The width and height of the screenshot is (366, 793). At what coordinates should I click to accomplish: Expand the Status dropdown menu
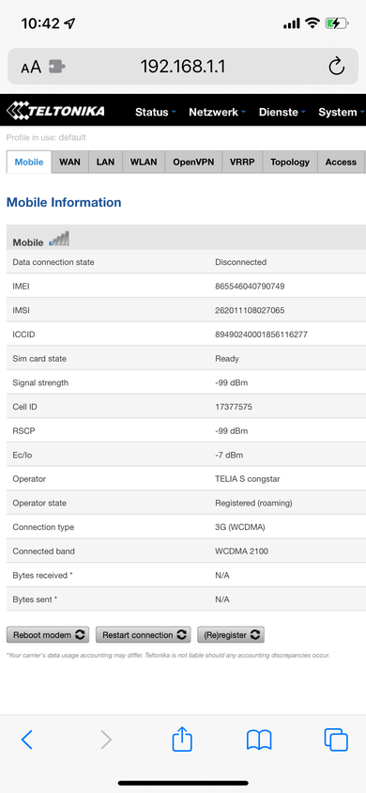156,112
